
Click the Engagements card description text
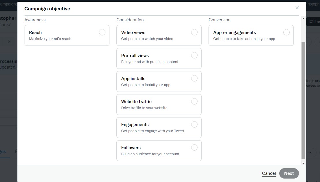pyautogui.click(x=152, y=131)
